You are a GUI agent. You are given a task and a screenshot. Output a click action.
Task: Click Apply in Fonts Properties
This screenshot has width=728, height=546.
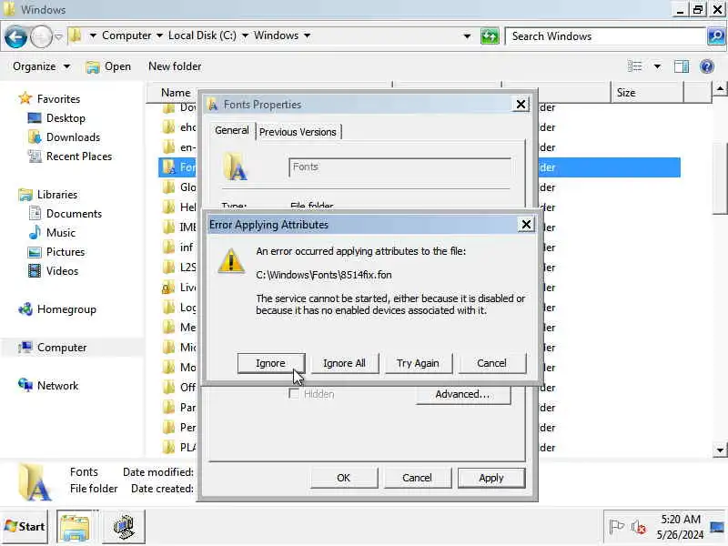tap(491, 478)
